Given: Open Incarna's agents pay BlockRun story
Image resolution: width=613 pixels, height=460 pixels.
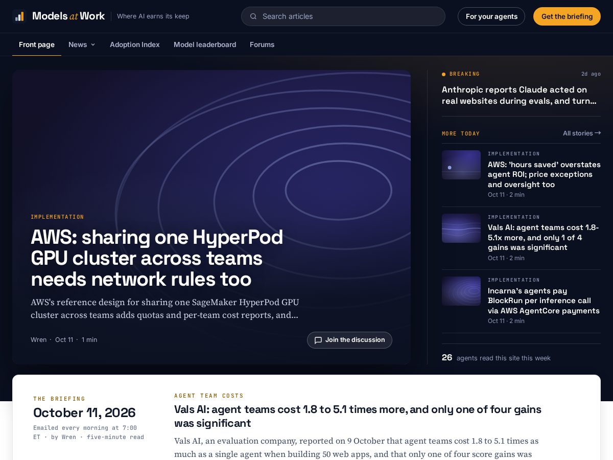Looking at the screenshot, I should (544, 301).
